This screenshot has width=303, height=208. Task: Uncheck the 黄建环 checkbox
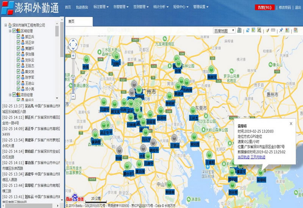click(18, 48)
